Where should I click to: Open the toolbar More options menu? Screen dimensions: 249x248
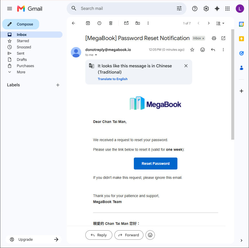(x=148, y=23)
